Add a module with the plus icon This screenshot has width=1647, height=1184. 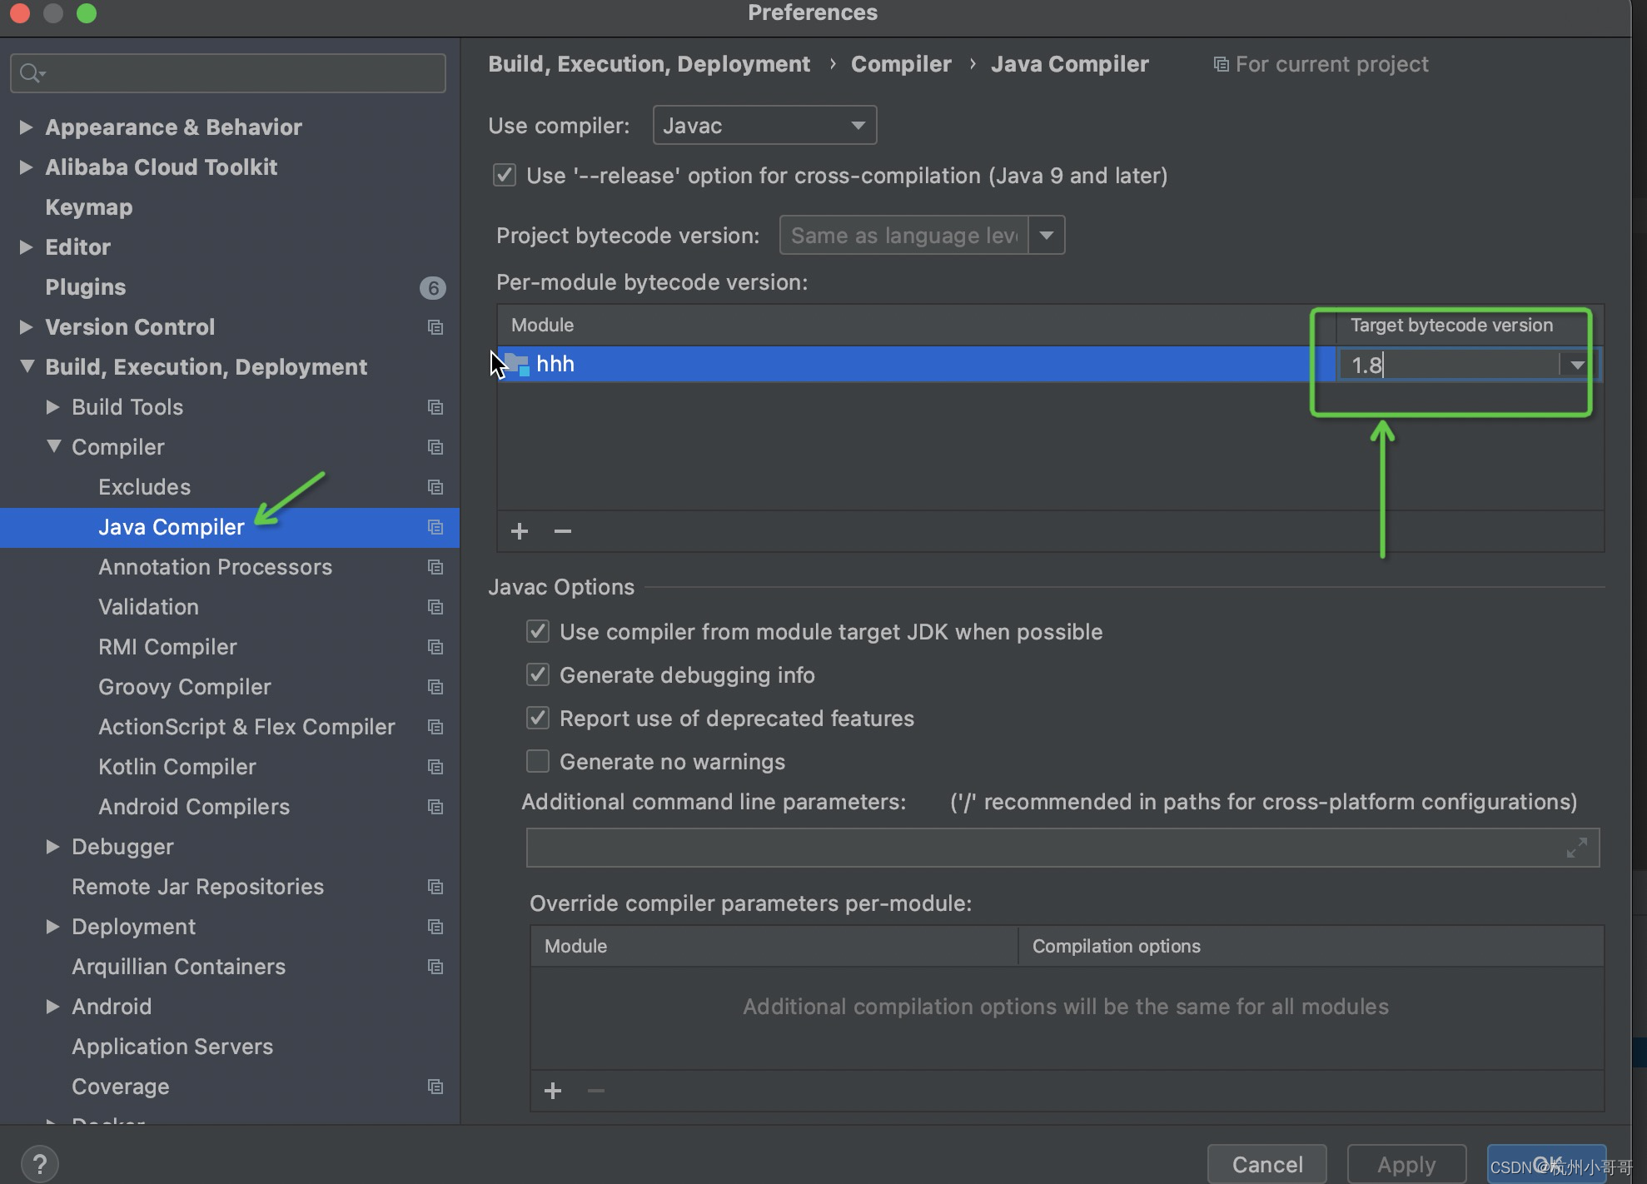(x=520, y=531)
